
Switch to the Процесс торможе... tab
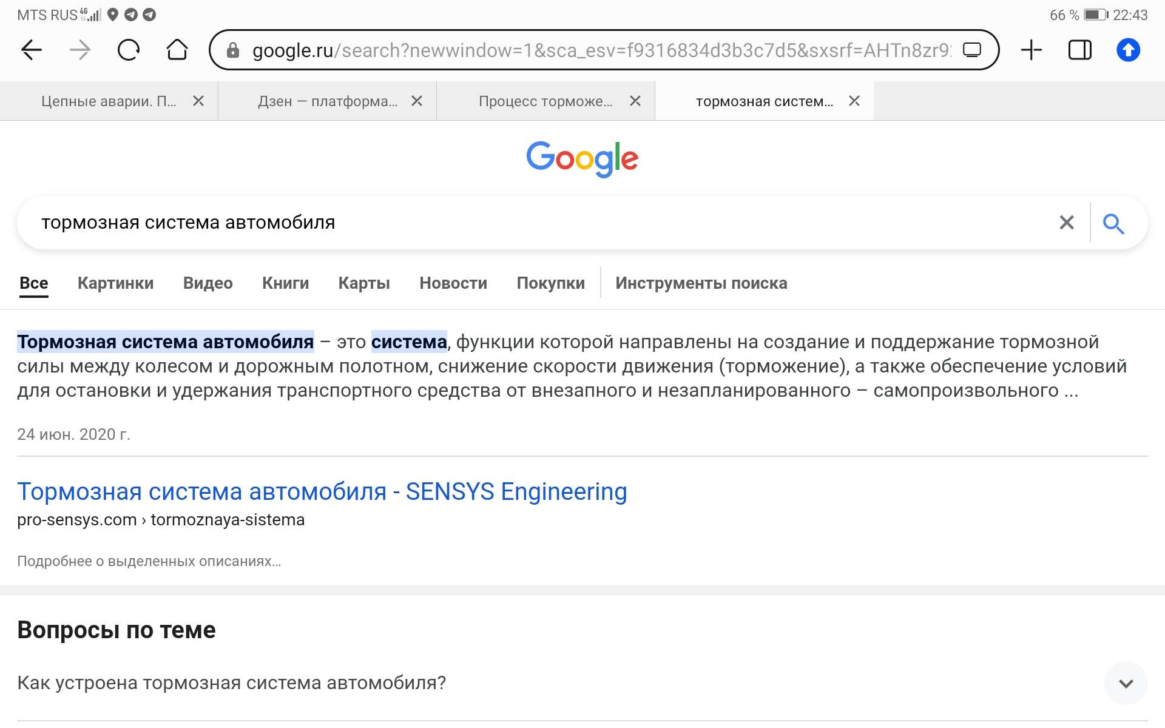click(545, 101)
